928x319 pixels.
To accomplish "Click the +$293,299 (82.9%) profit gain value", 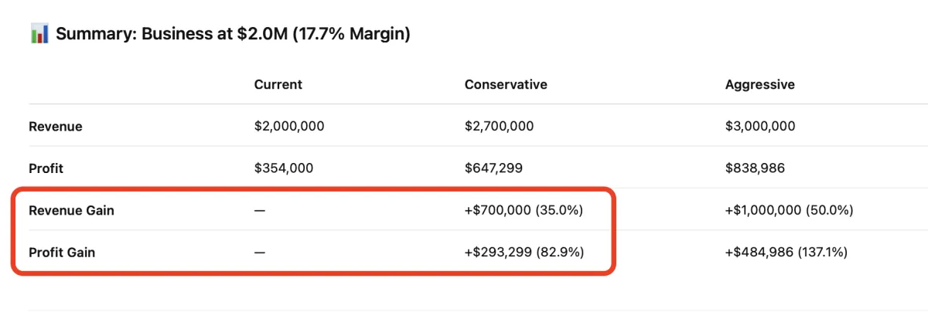I will [524, 252].
